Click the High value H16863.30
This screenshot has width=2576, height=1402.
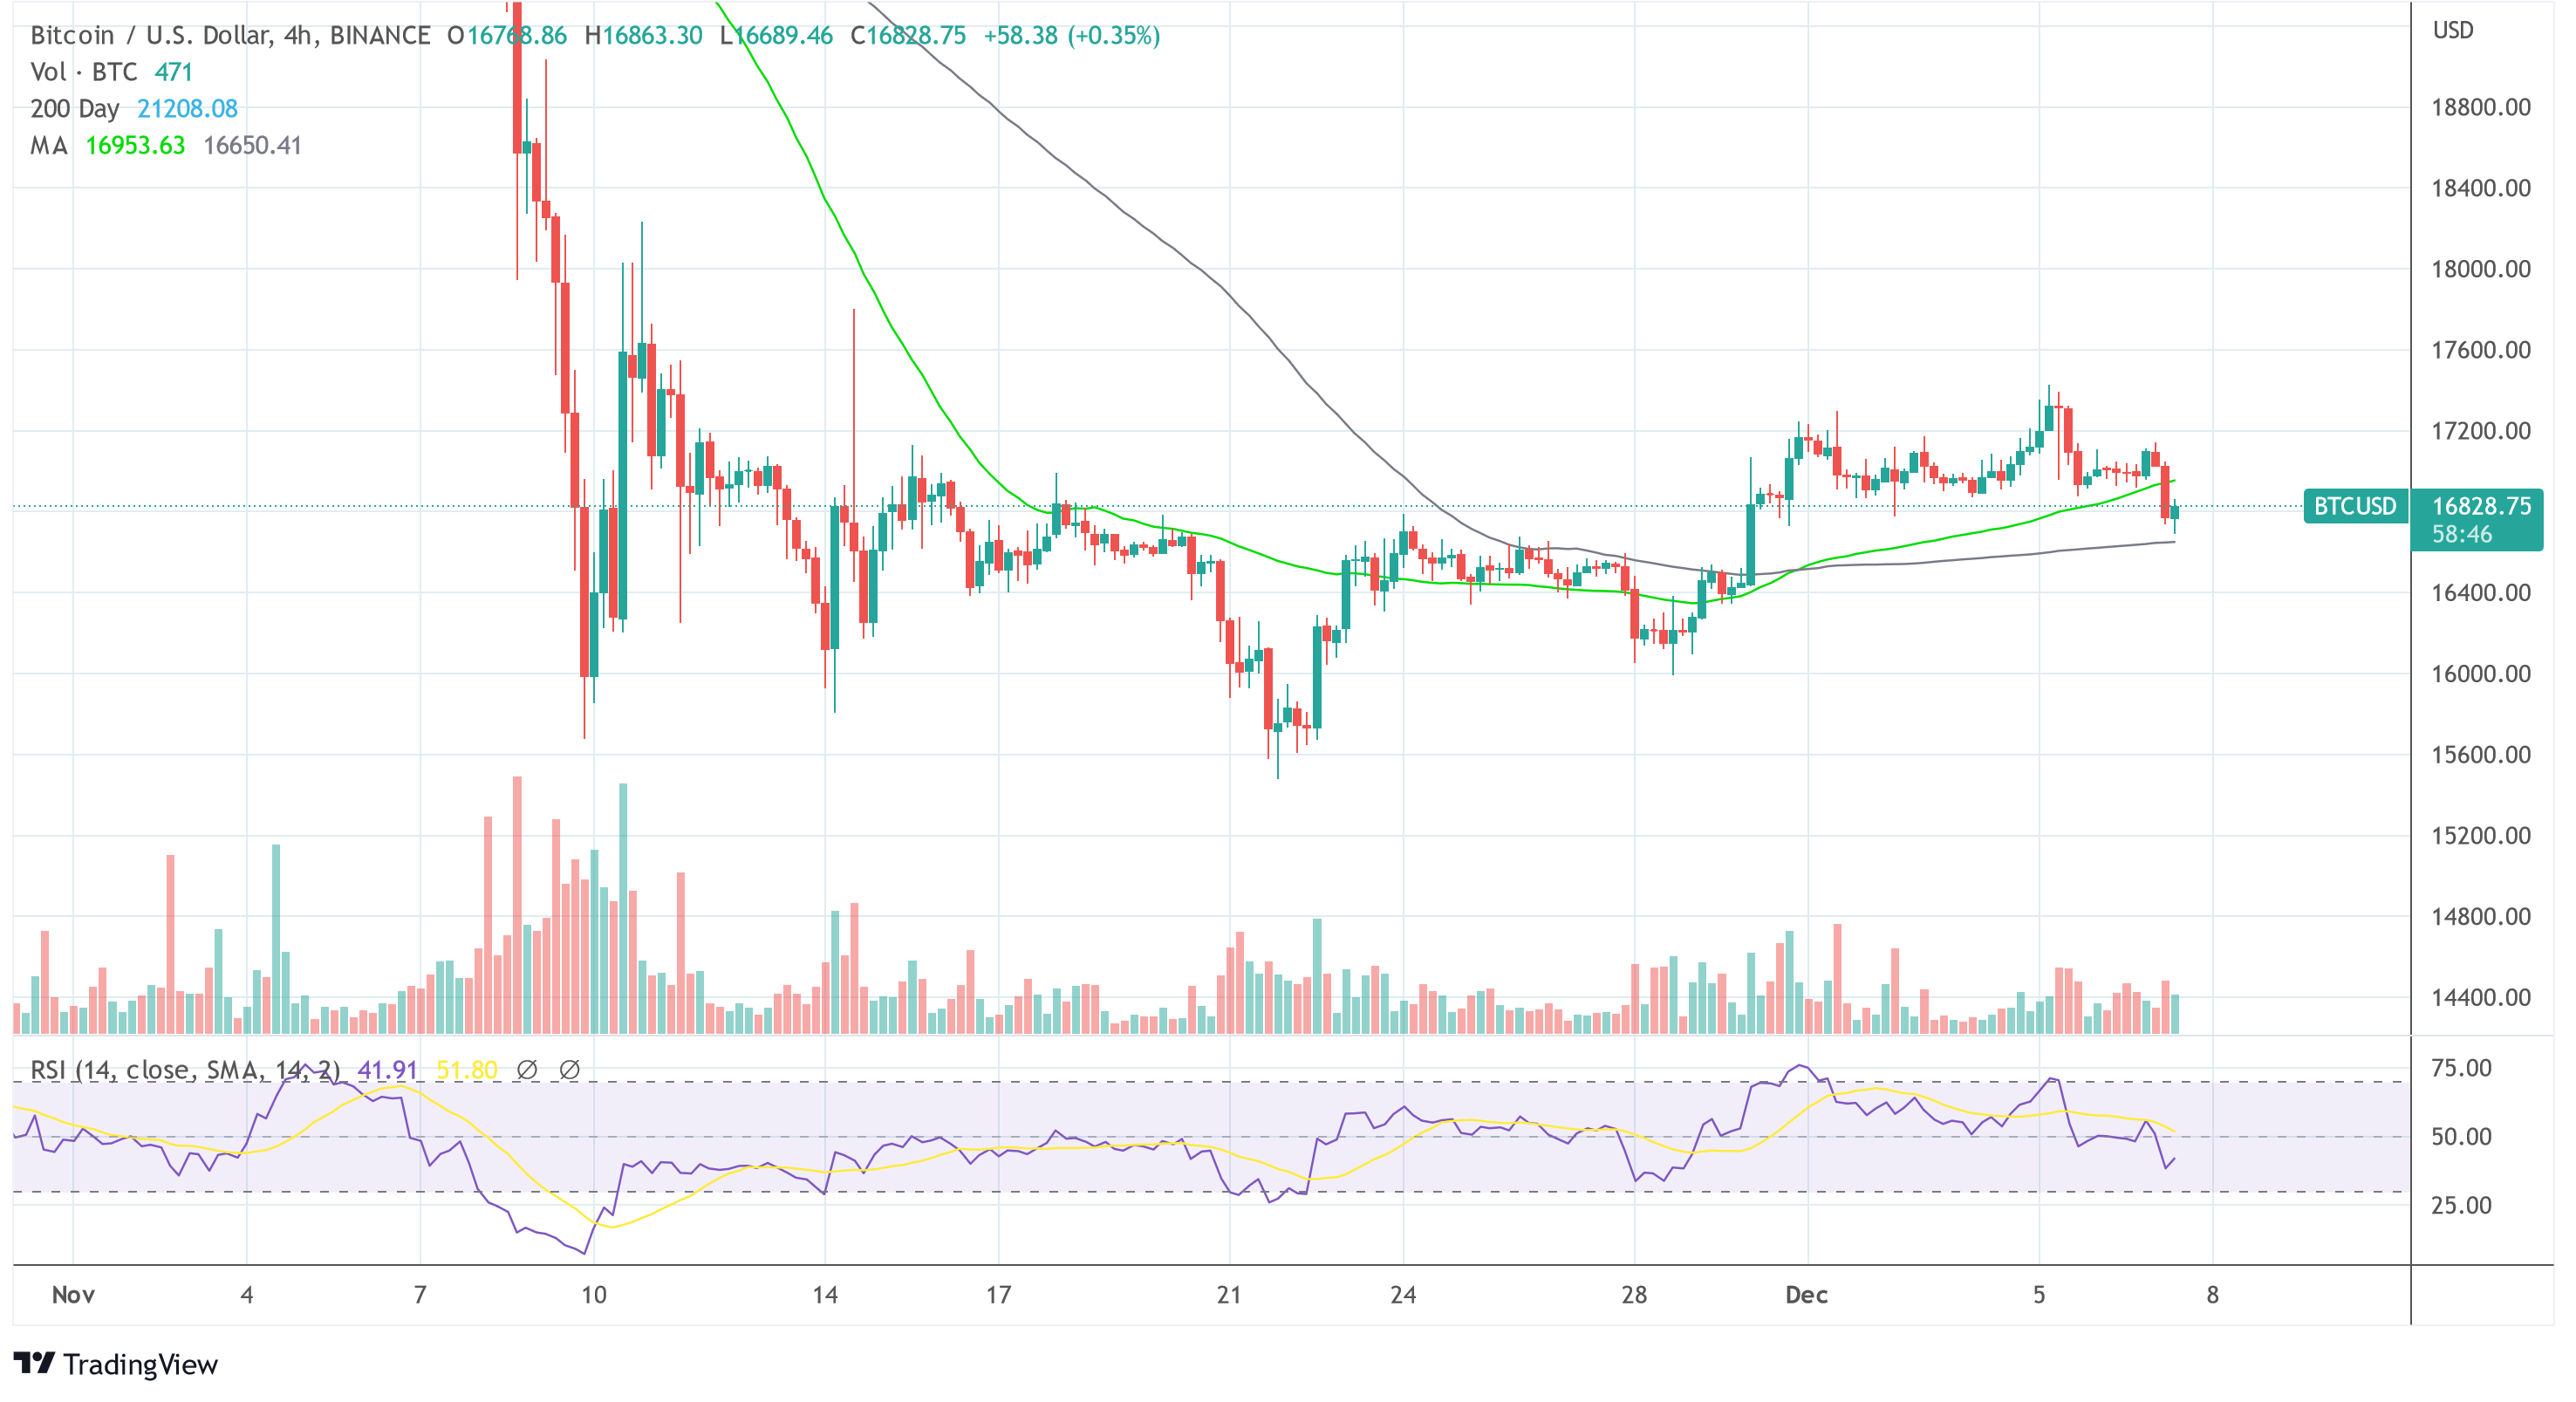[x=643, y=36]
